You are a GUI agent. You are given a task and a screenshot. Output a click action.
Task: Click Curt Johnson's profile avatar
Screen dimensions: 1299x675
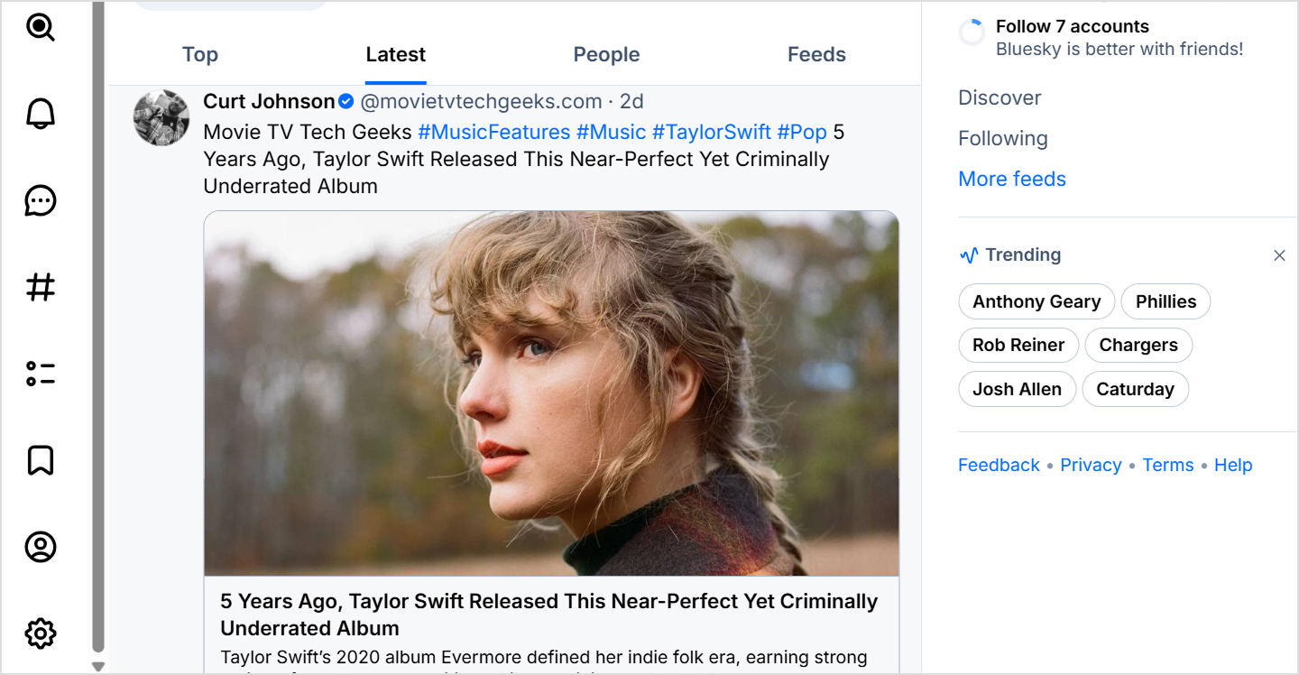click(161, 118)
